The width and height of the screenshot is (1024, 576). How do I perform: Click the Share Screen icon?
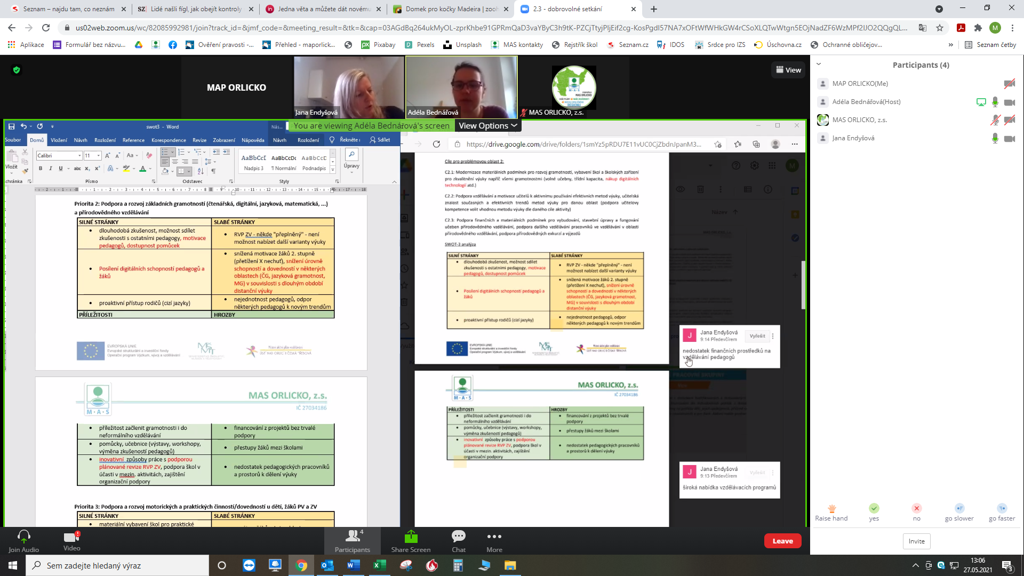coord(411,537)
